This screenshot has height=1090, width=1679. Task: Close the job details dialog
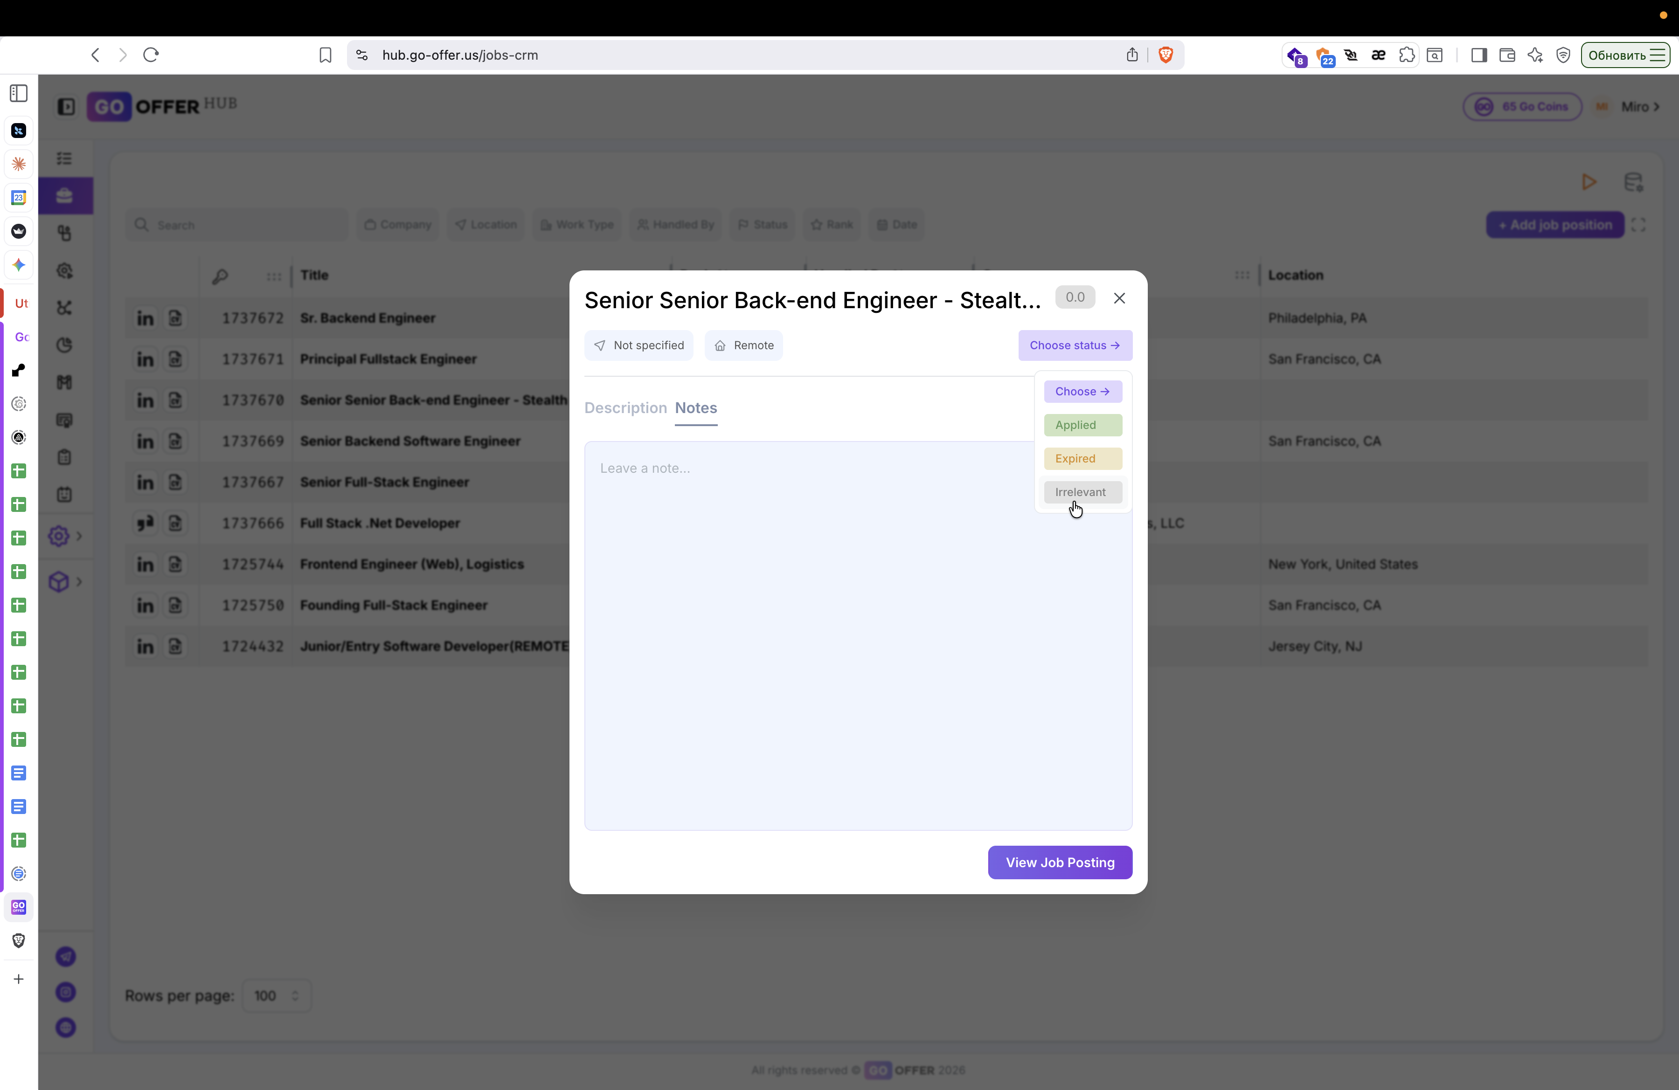coord(1119,298)
